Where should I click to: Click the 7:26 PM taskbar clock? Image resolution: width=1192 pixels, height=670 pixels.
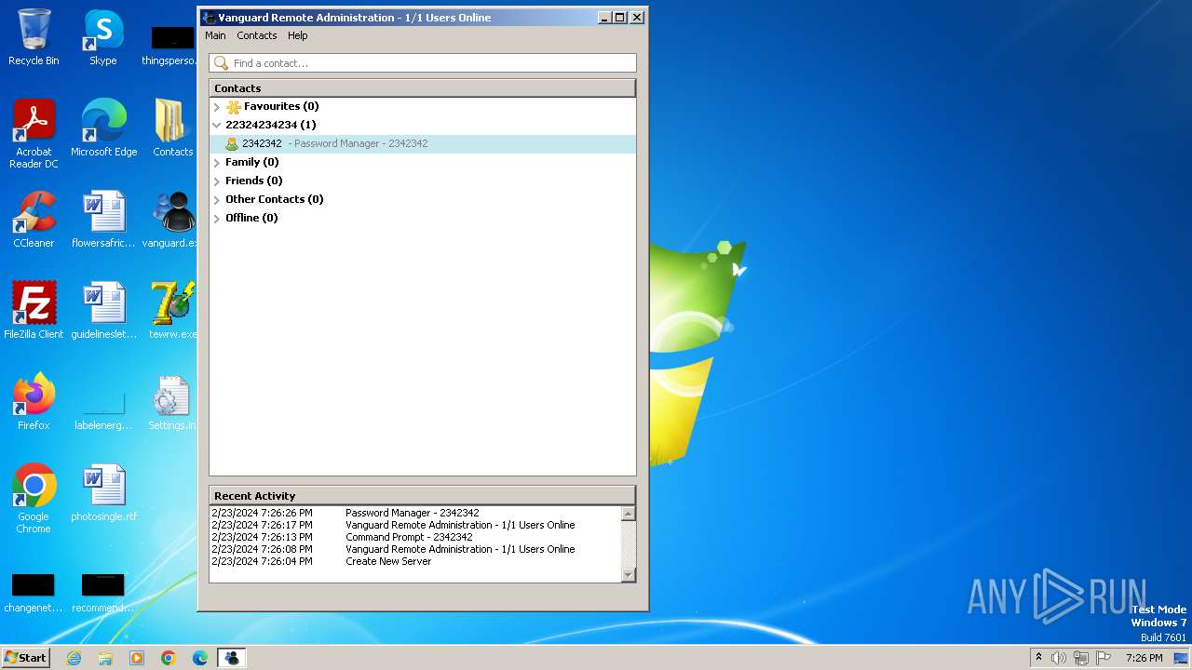tap(1144, 658)
